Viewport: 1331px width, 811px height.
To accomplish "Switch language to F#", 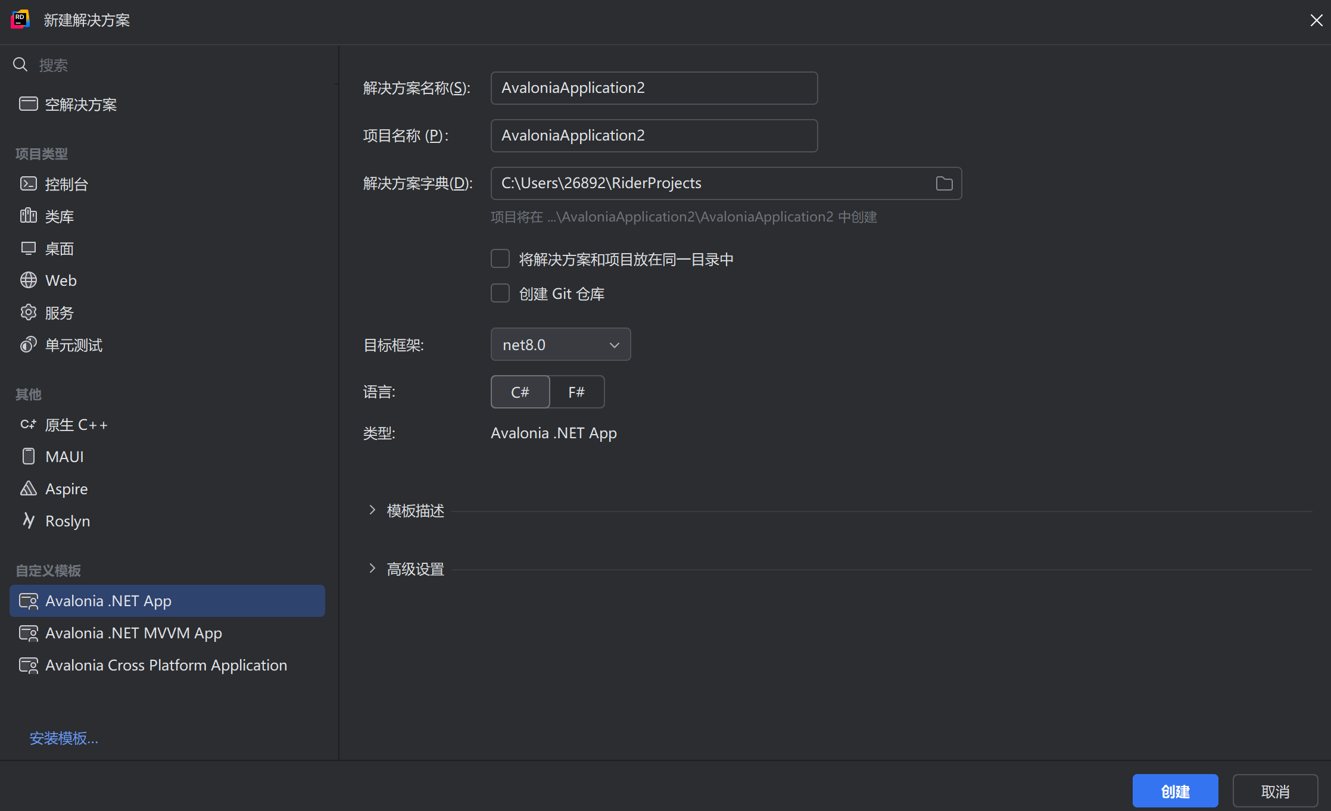I will [x=576, y=392].
